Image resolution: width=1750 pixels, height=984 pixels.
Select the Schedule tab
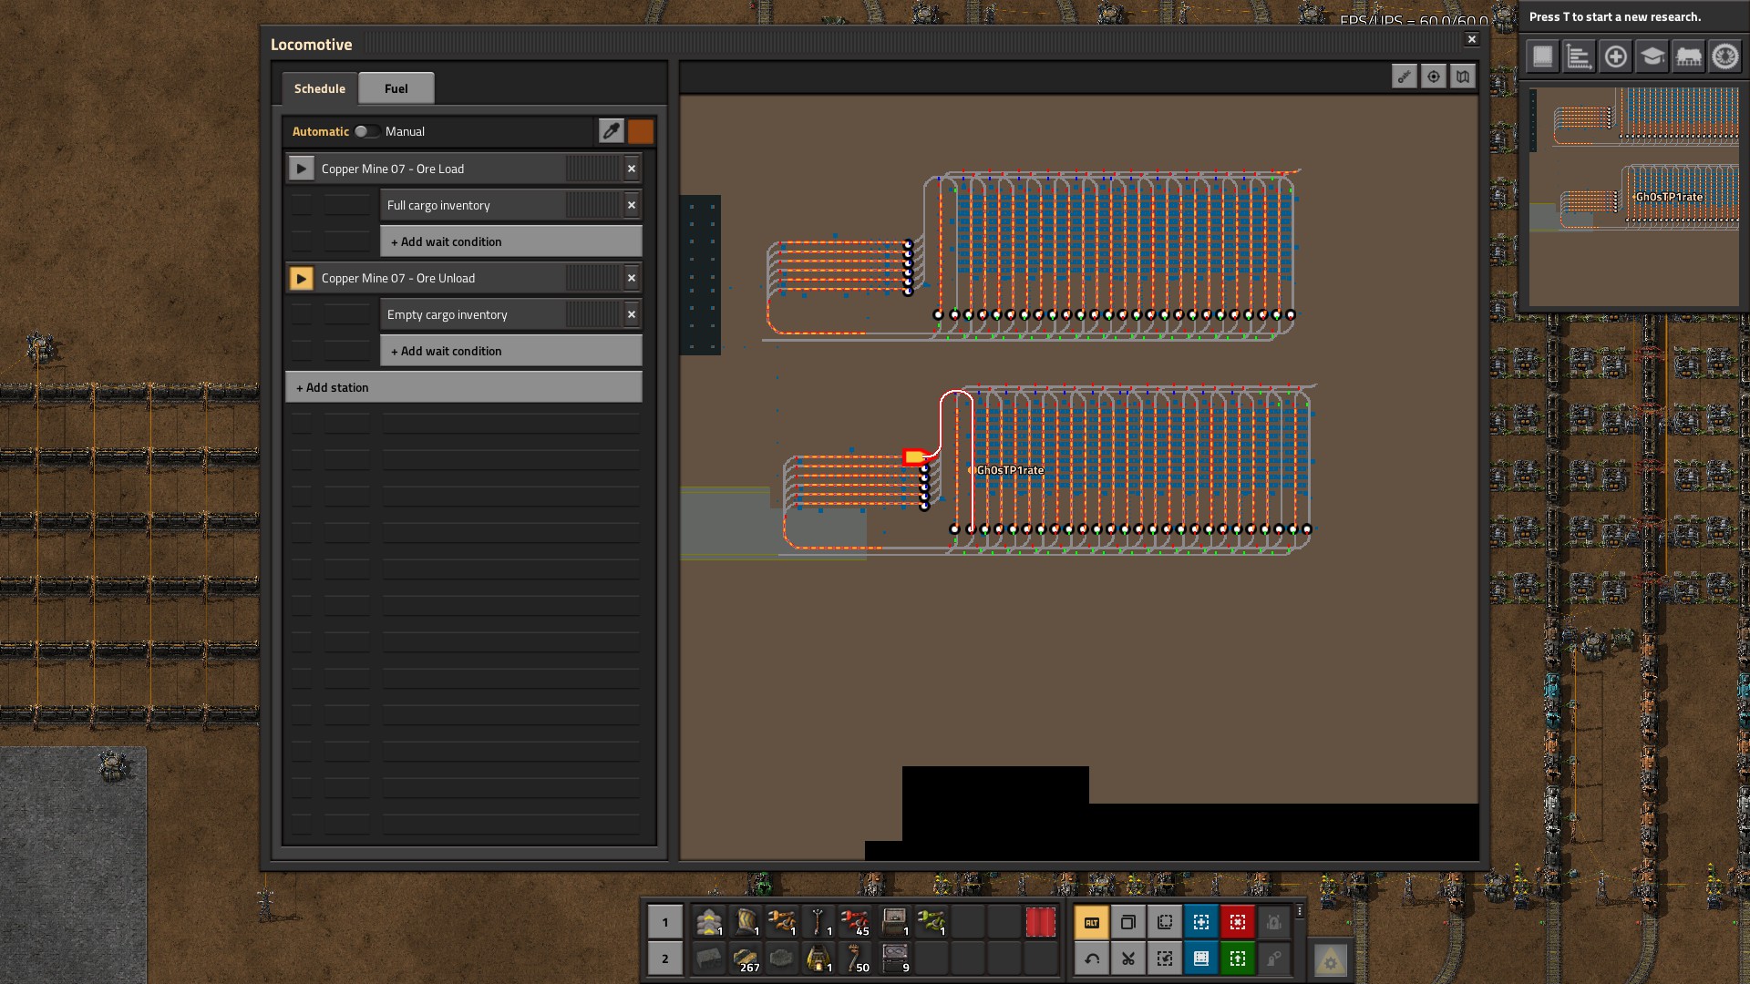click(319, 88)
